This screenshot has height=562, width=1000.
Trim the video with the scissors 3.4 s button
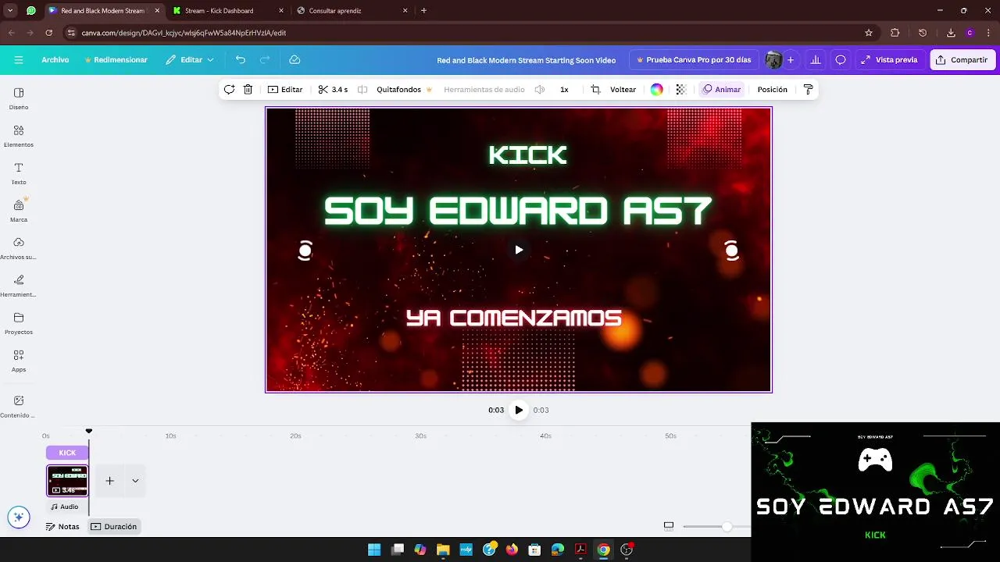point(333,90)
